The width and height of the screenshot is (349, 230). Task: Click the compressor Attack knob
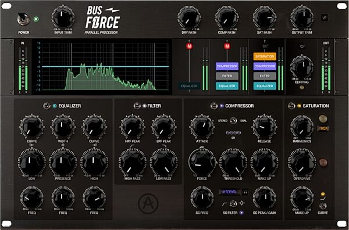pyautogui.click(x=202, y=127)
